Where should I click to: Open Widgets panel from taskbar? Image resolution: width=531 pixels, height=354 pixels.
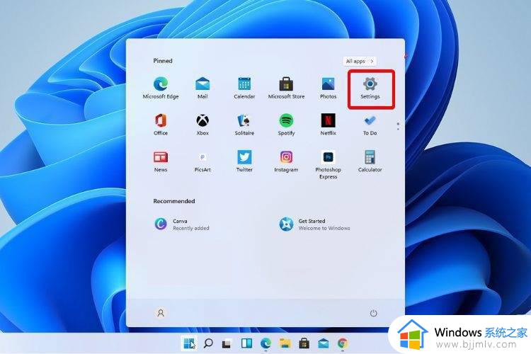tap(246, 343)
